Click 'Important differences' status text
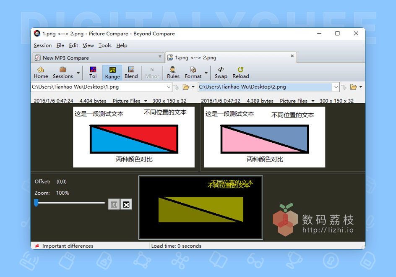 [x=68, y=246]
